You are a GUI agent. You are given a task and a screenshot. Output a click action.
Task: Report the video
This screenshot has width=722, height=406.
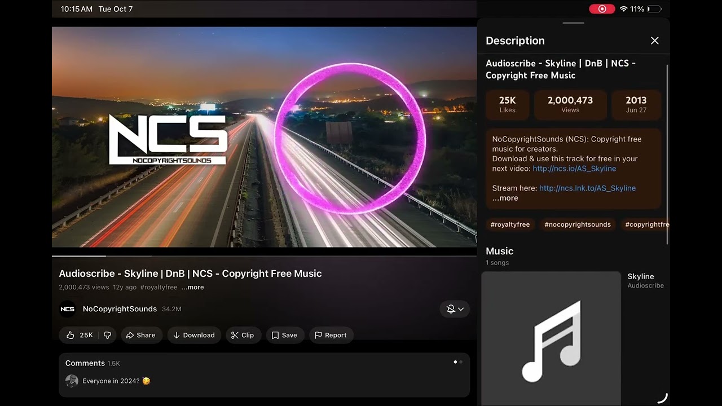click(331, 335)
